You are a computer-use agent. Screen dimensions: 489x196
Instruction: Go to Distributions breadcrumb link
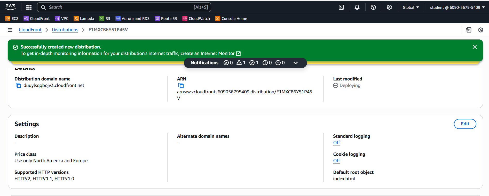(x=65, y=30)
